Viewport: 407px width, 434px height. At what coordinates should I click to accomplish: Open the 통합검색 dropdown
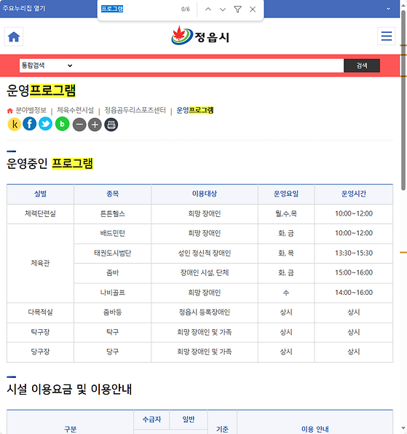(x=47, y=66)
